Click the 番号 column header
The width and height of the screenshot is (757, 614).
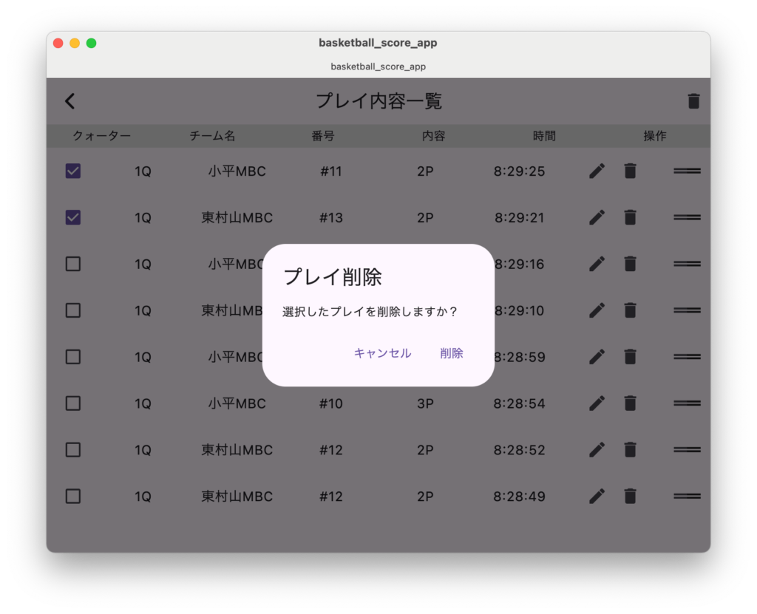pos(323,136)
